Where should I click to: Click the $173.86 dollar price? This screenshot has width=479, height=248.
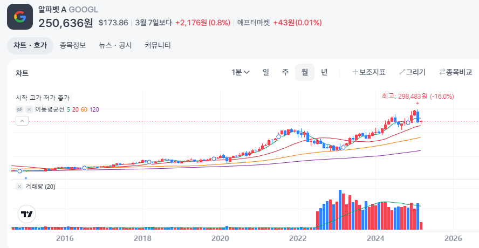point(113,23)
